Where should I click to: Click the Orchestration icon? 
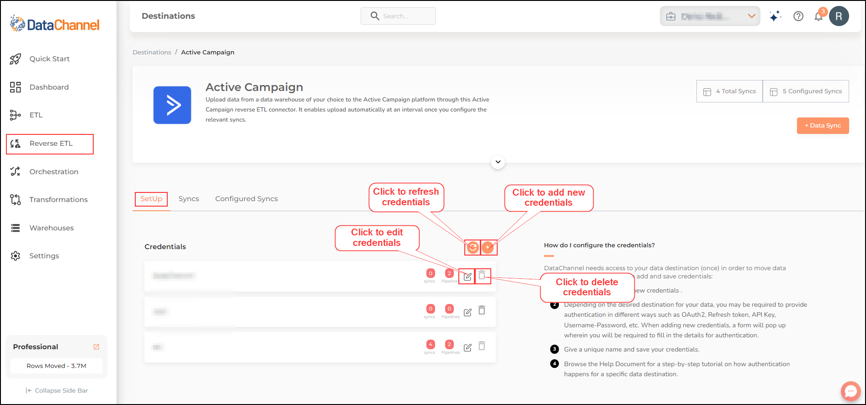16,172
